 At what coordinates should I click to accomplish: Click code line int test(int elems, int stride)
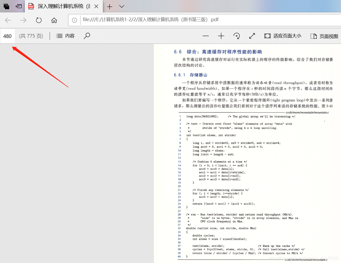point(211,135)
